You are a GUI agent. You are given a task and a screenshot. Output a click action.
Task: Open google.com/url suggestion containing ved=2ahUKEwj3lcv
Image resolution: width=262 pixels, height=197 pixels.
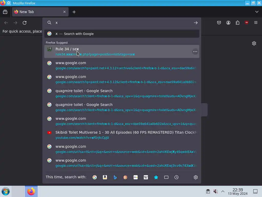coord(122,163)
